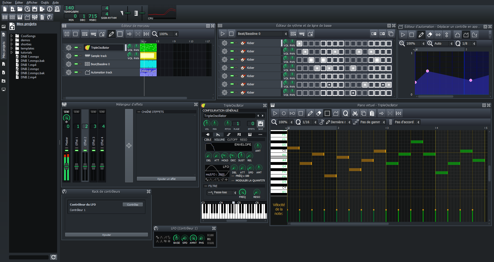Toggle the FILTRE enable LED
The image size is (494, 262).
[206, 186]
